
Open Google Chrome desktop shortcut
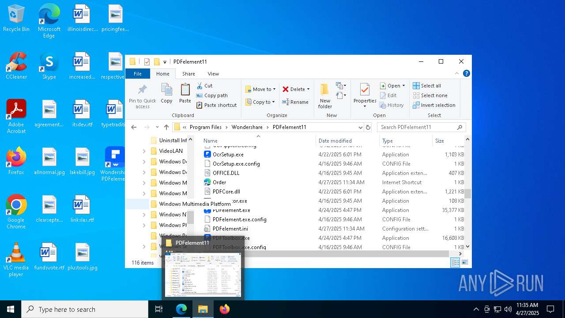tap(16, 212)
